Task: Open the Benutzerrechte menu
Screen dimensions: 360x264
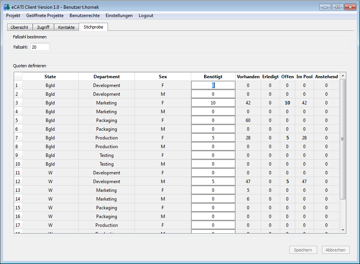Action: tap(84, 16)
